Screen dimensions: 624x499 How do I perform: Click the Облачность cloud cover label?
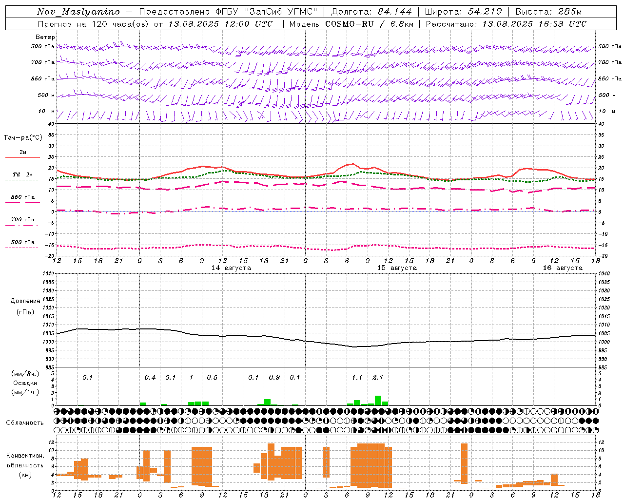tap(25, 423)
